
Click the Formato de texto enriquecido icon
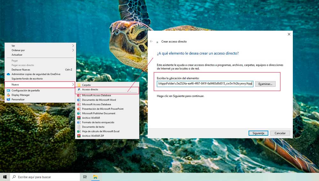tap(79, 122)
